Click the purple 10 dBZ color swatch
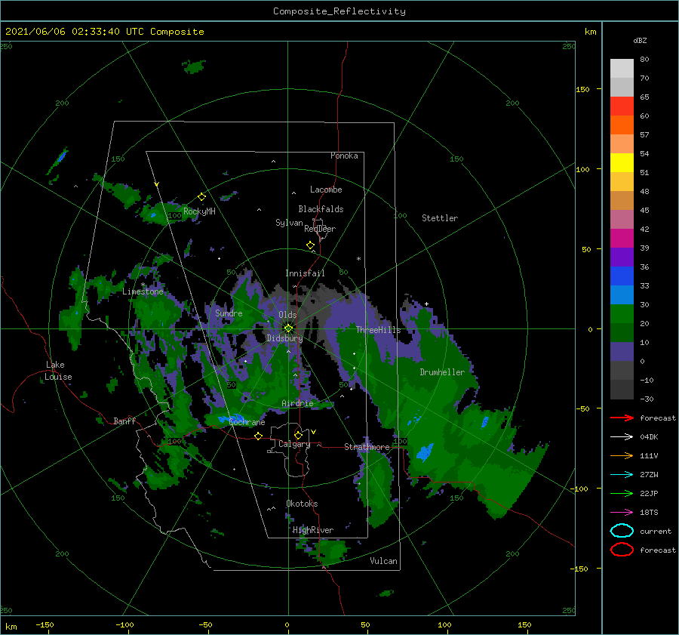 pos(622,351)
